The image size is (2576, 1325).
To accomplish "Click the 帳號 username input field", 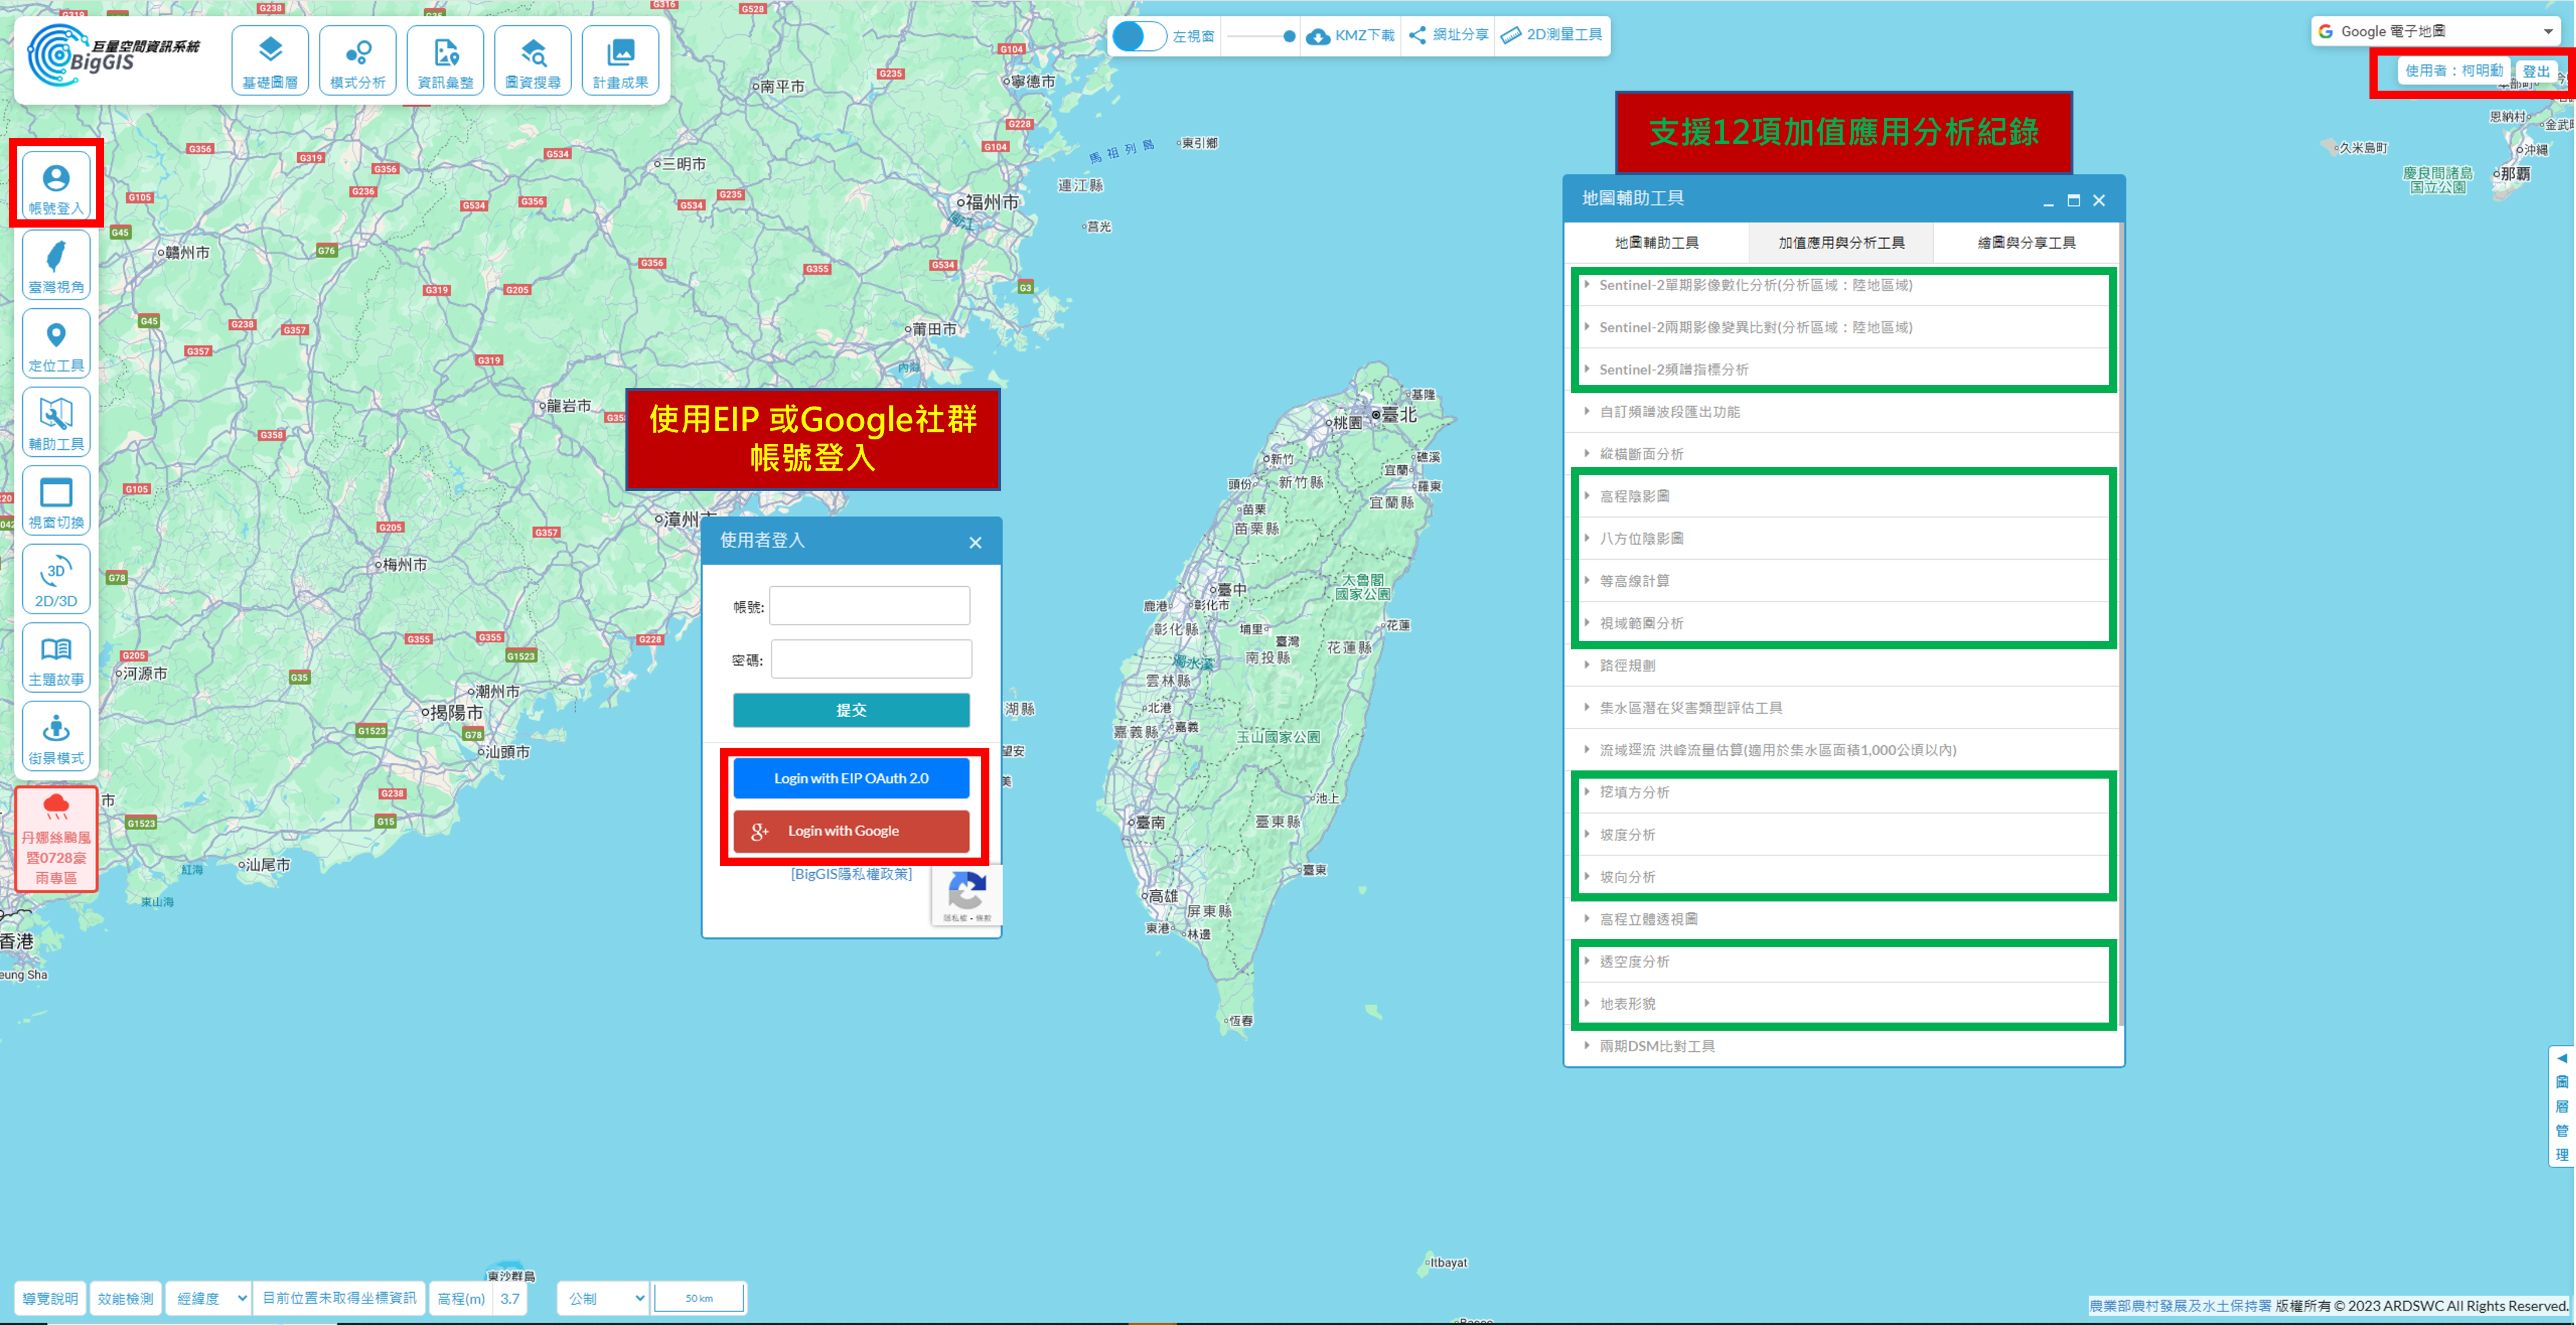I will [869, 606].
